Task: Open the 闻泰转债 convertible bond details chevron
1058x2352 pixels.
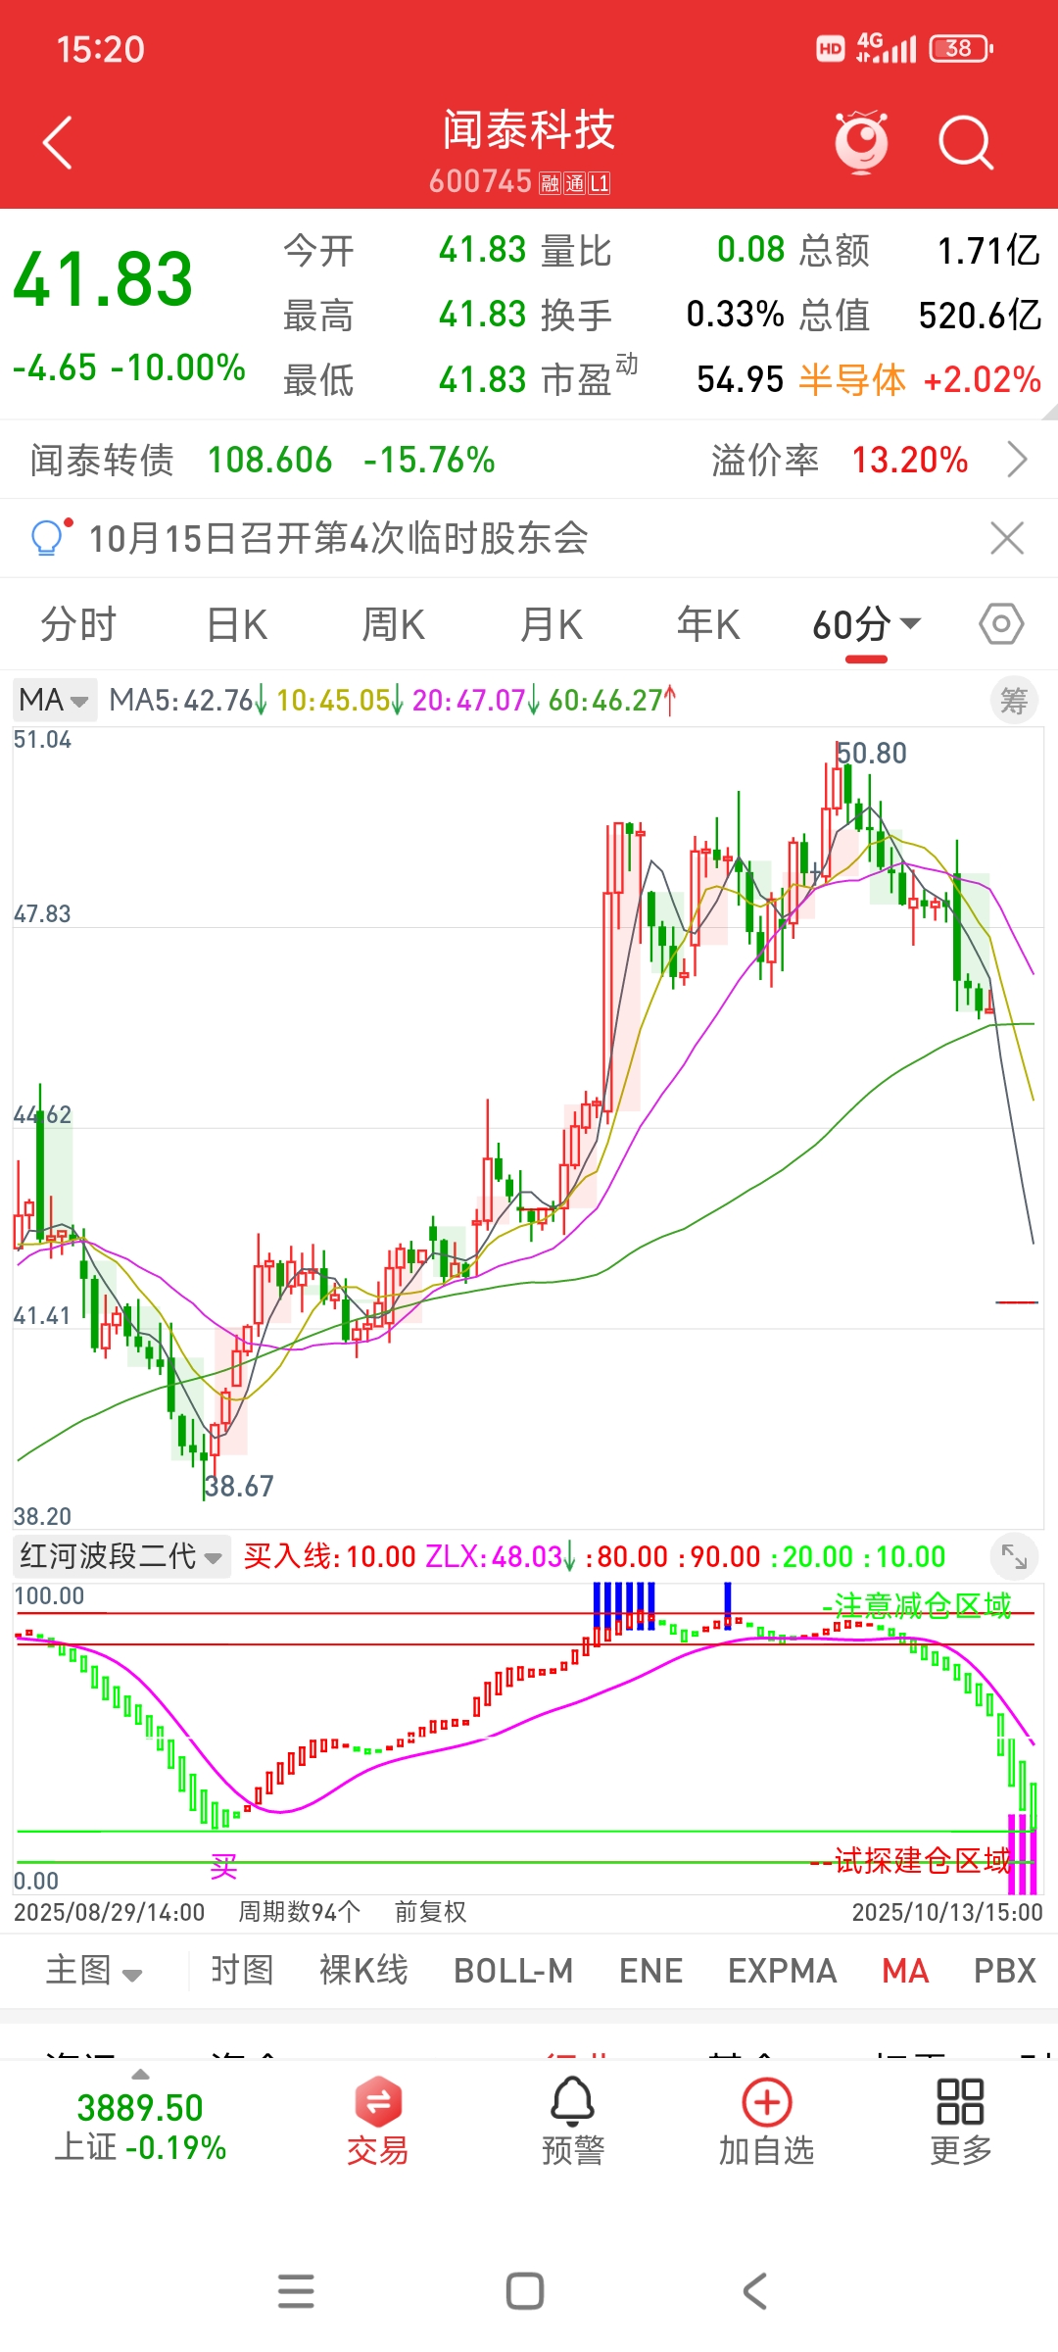Action: point(1018,460)
